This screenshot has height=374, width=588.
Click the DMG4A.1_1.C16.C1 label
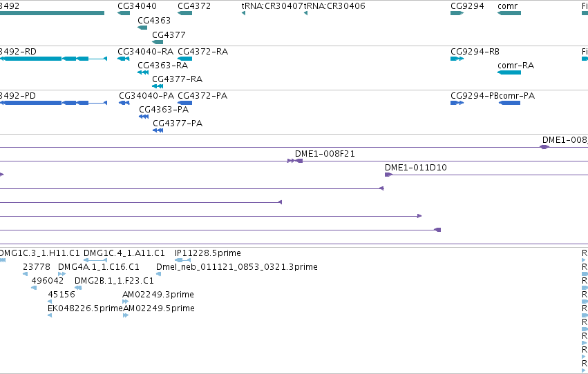pos(99,267)
